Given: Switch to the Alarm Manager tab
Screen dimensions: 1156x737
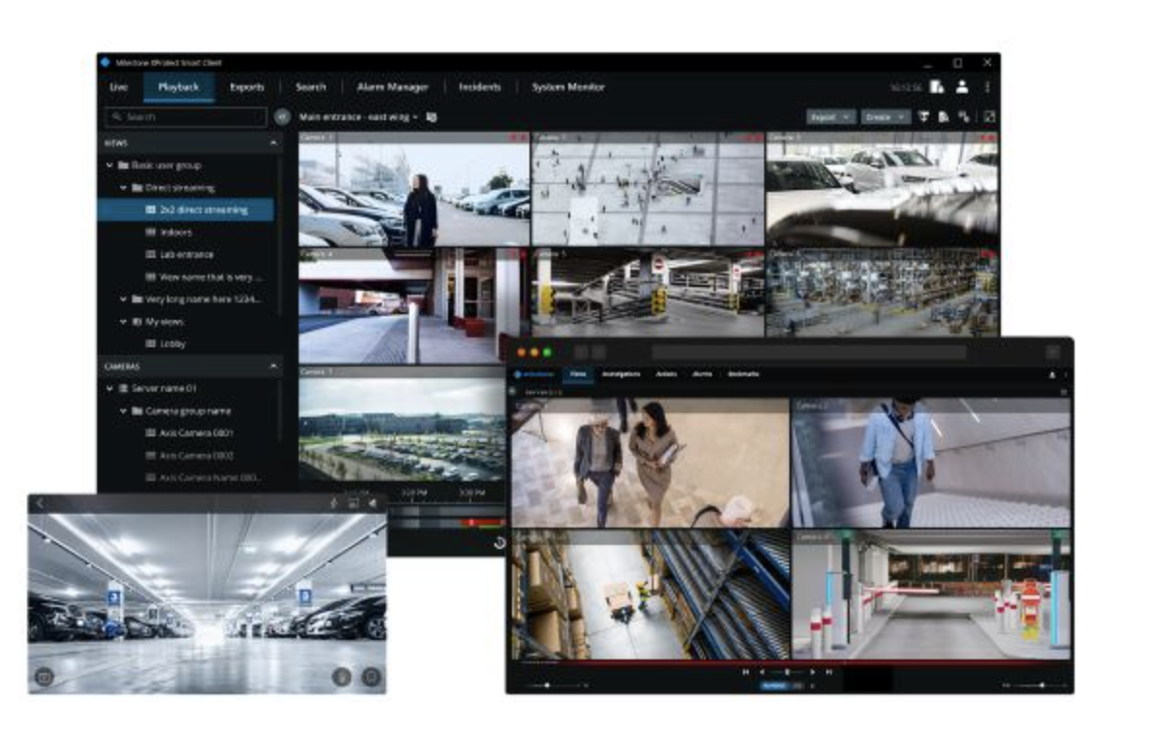Looking at the screenshot, I should coord(392,87).
